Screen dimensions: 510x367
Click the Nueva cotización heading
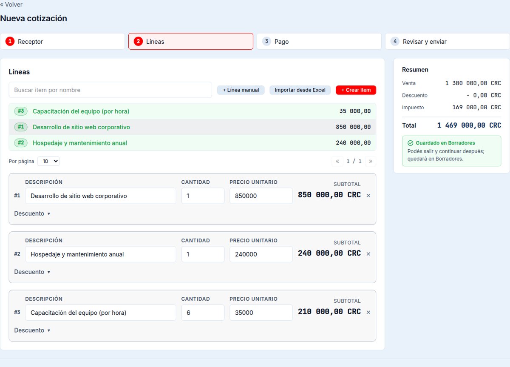(34, 19)
